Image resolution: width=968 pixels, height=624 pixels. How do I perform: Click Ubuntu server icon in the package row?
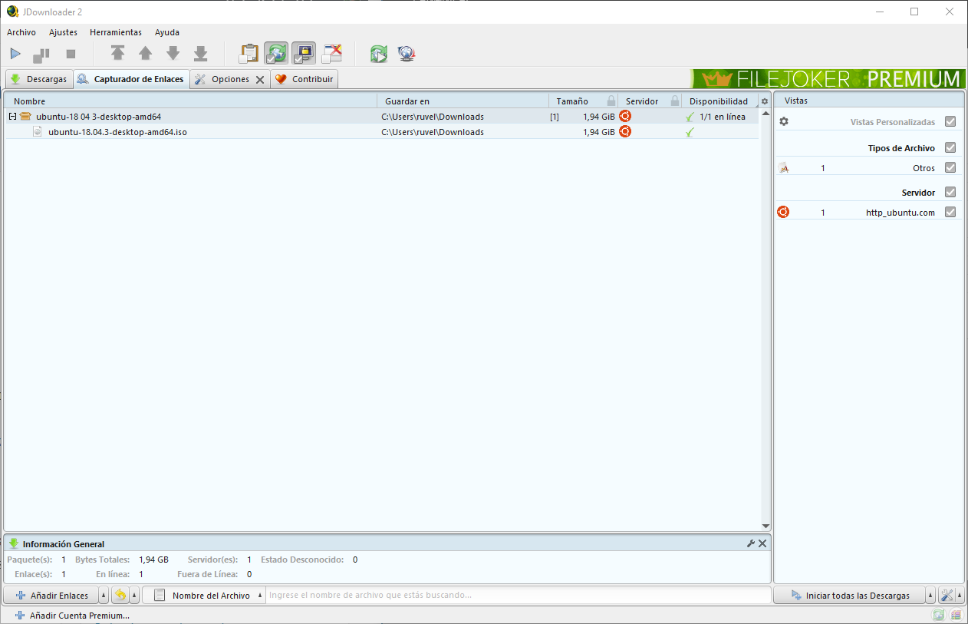pos(625,117)
